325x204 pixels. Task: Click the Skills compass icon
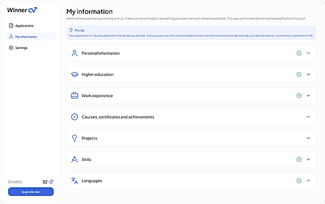coord(74,159)
